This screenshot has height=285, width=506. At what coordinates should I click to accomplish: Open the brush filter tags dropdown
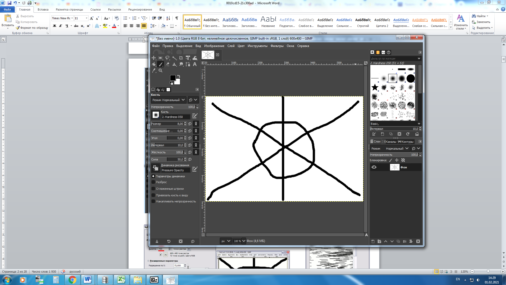(419, 58)
